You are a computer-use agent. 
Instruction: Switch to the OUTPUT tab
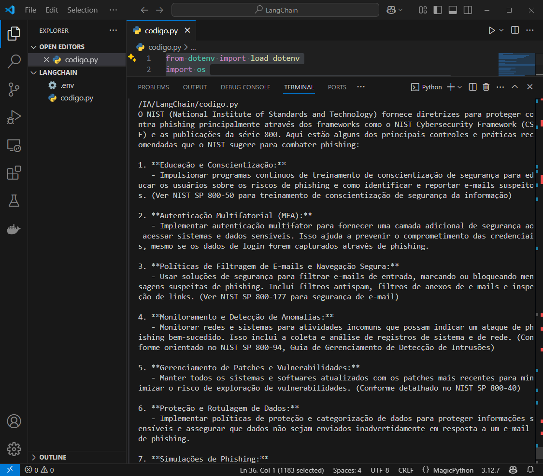coord(195,87)
